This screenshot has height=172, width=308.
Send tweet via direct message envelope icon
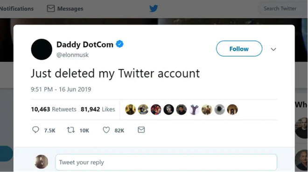tap(141, 130)
